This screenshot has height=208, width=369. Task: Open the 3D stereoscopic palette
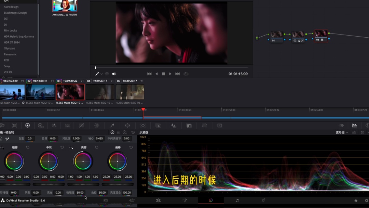click(220, 126)
